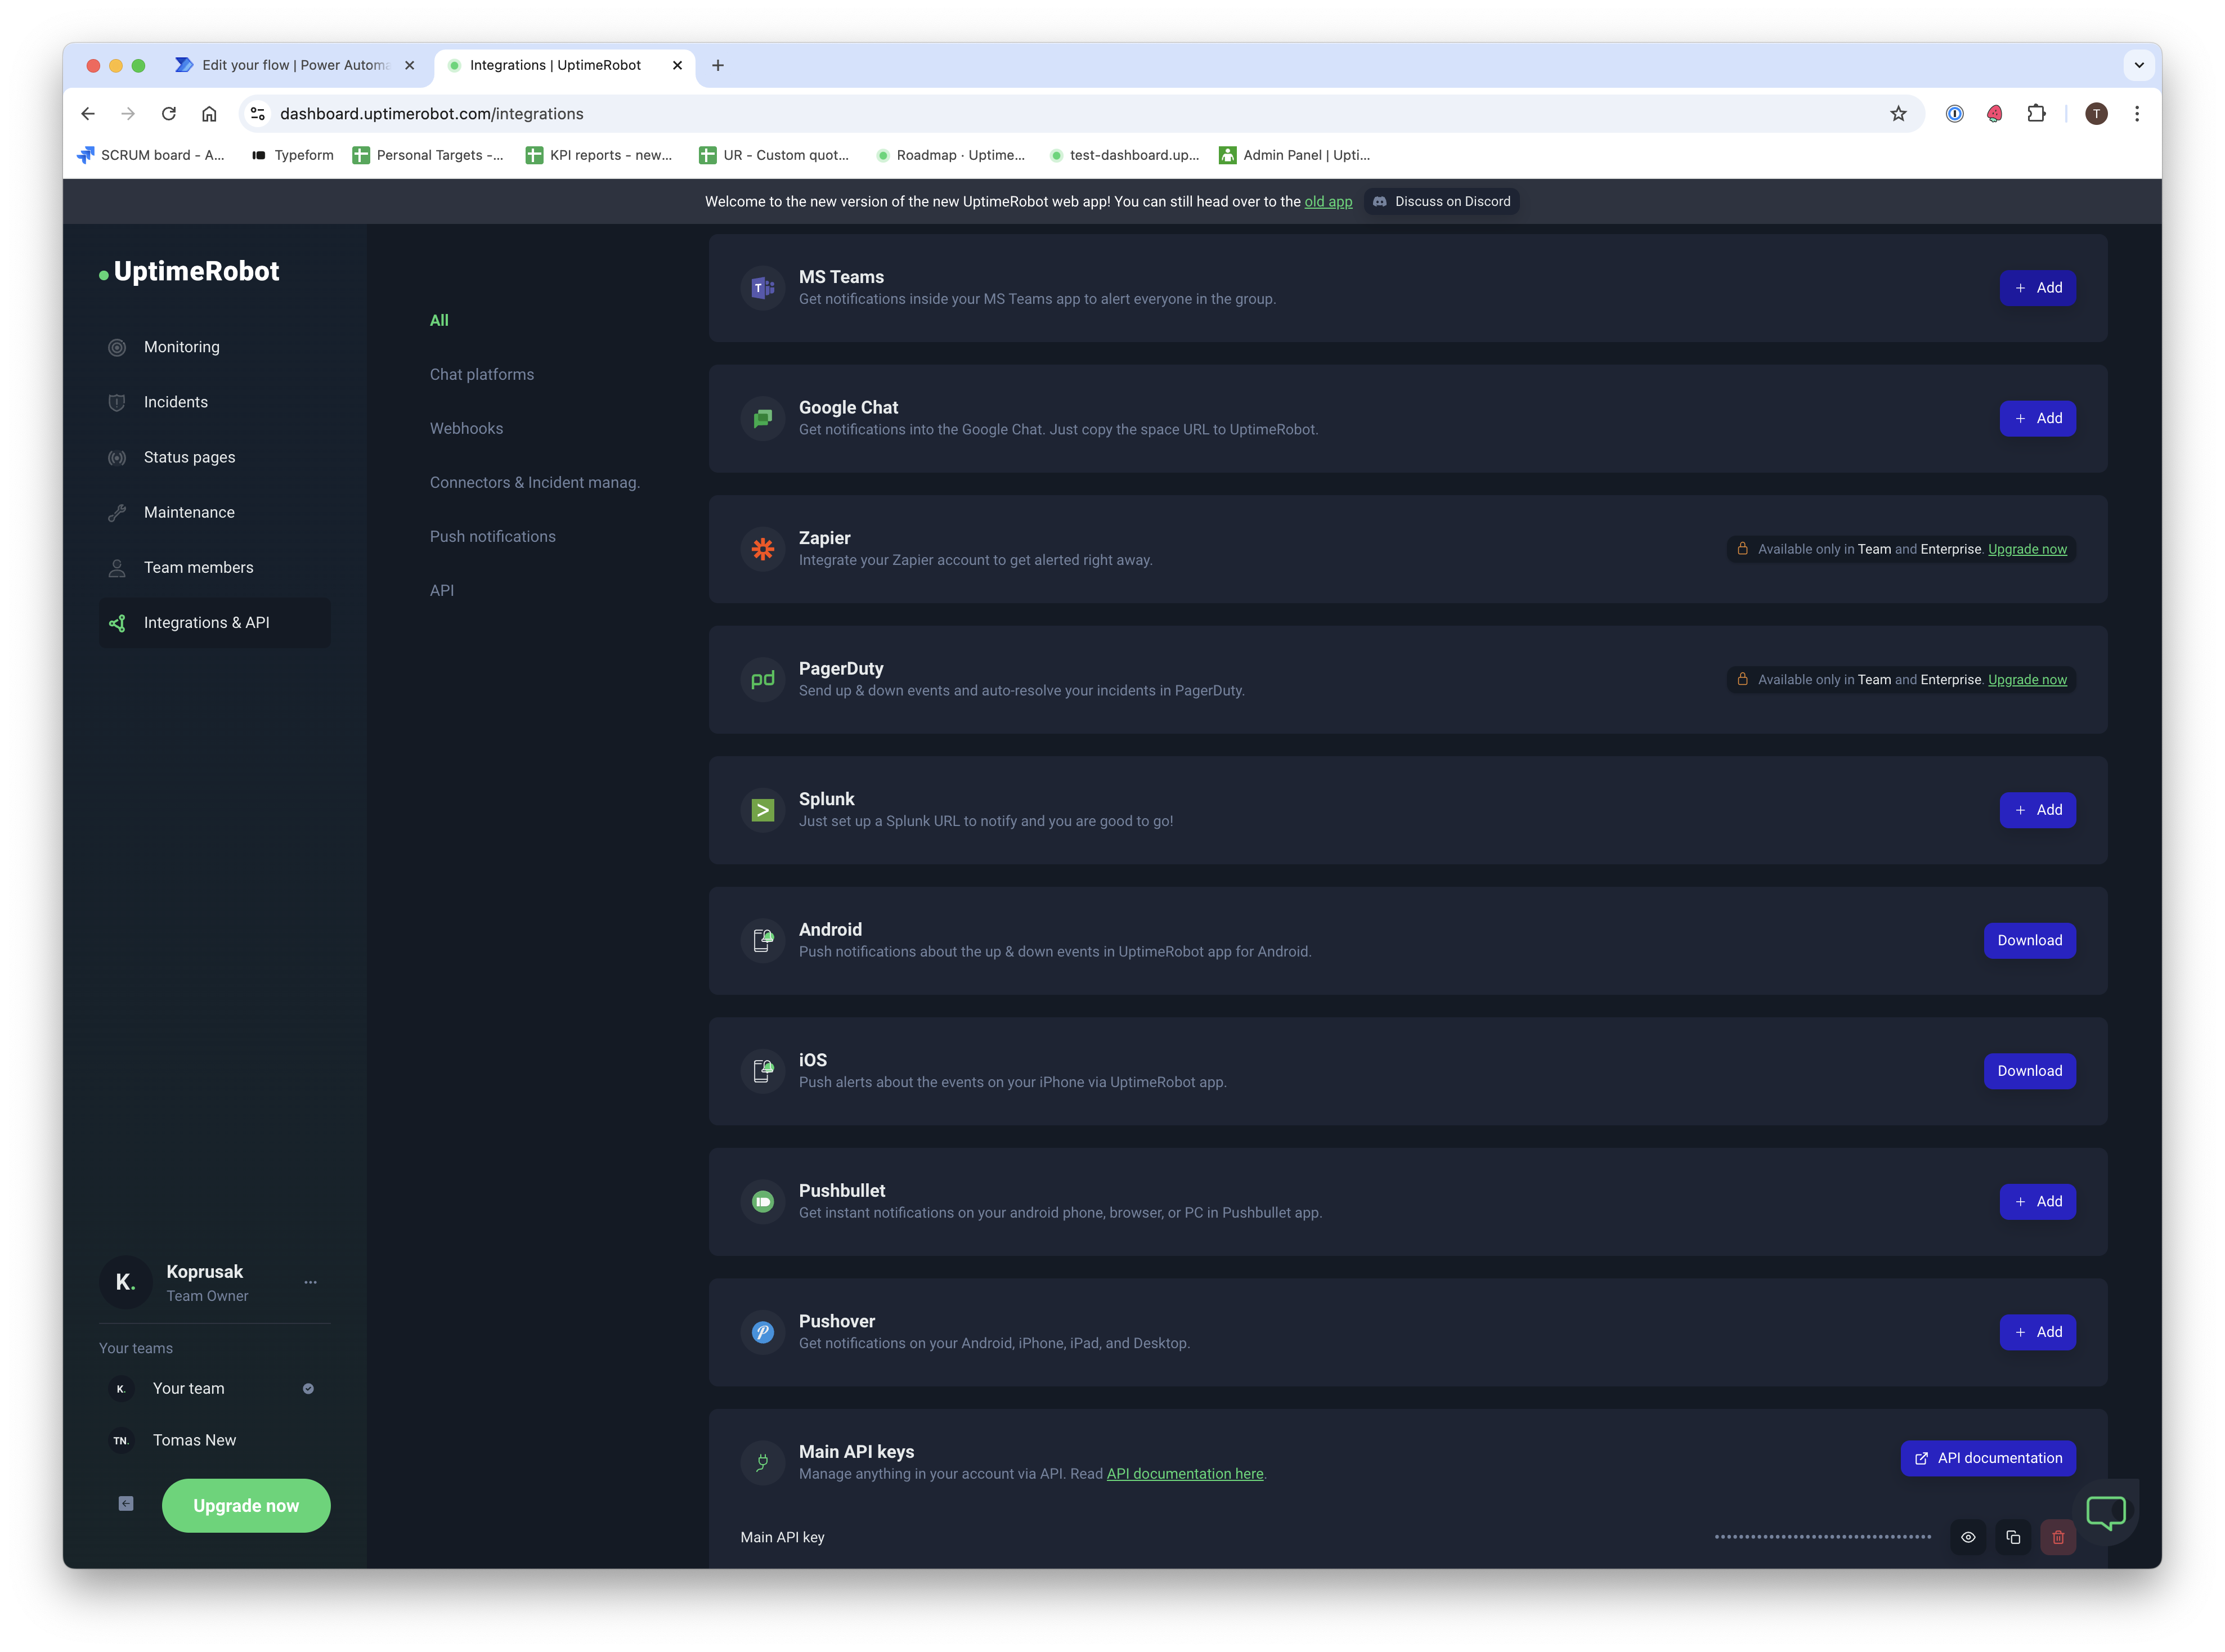The width and height of the screenshot is (2225, 1652).
Task: Click the Zapier logo icon
Action: (762, 549)
